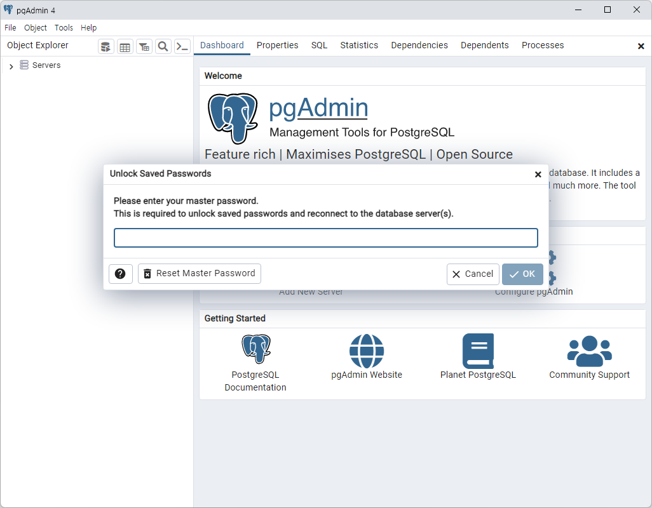Open the PostgreSQL Documentation elephant icon

[x=256, y=349]
